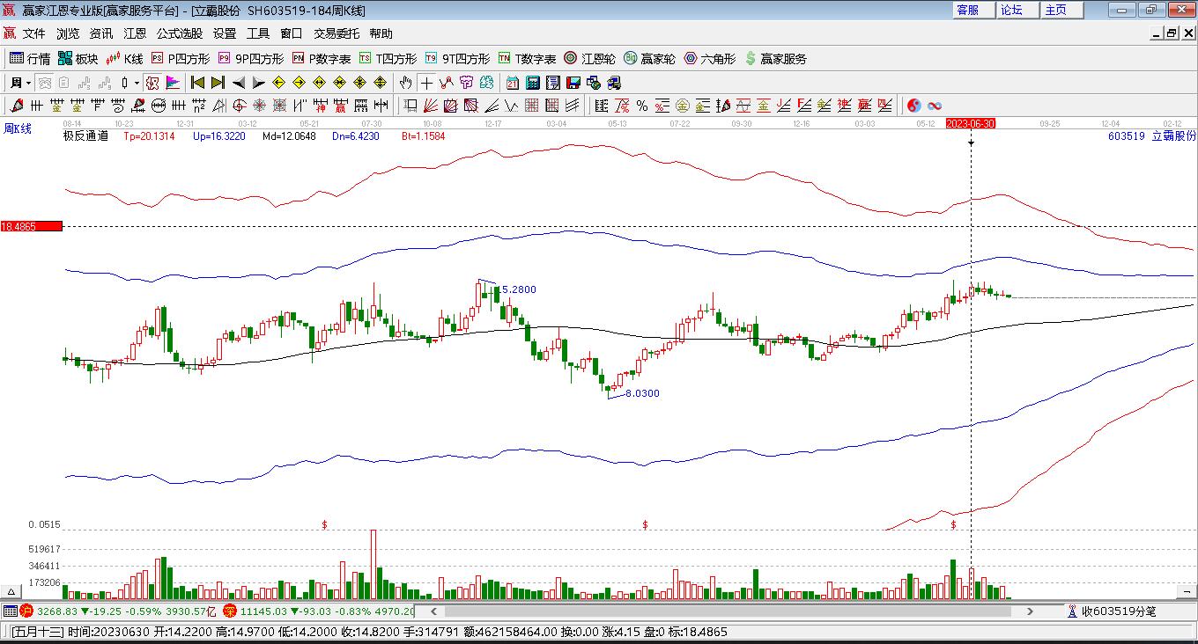The image size is (1198, 644).
Task: Launch the 江恩轮 Gann wheel
Action: click(x=590, y=59)
